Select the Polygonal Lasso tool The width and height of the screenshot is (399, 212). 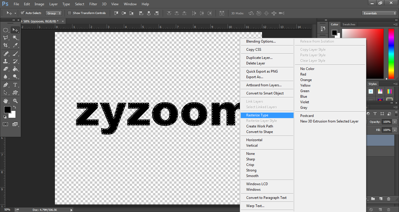(x=6, y=38)
